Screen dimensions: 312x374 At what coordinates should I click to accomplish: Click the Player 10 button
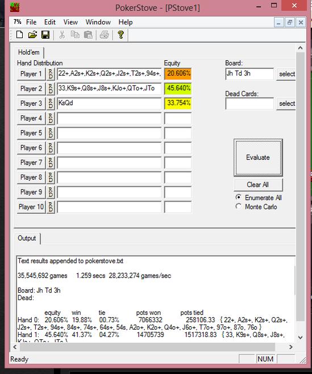31,207
